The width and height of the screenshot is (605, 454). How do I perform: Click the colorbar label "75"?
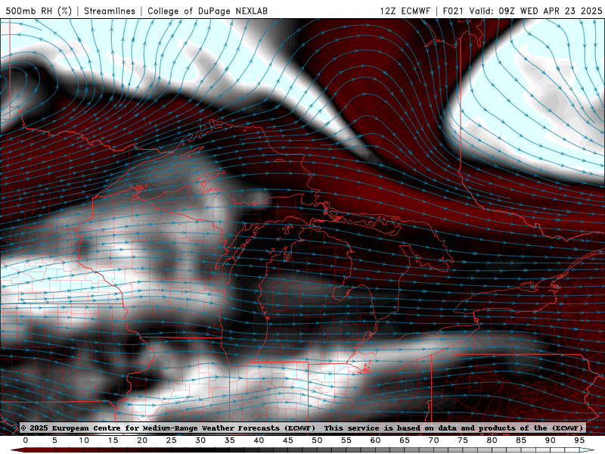[463, 440]
